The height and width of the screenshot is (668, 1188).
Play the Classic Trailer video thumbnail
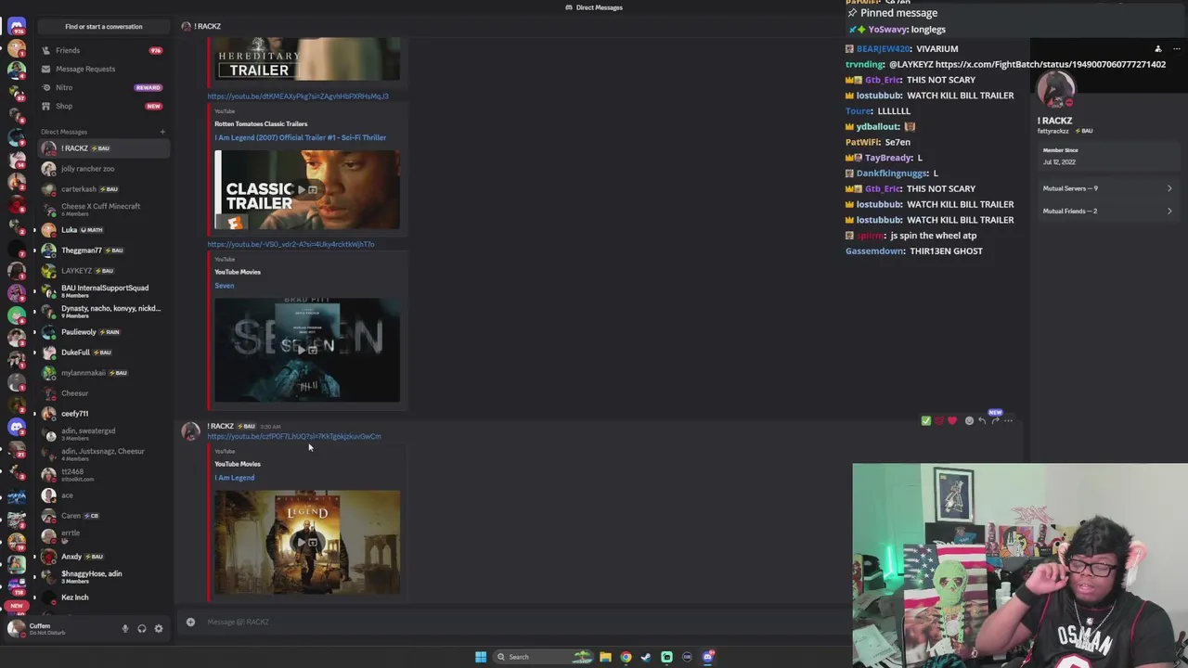click(307, 190)
